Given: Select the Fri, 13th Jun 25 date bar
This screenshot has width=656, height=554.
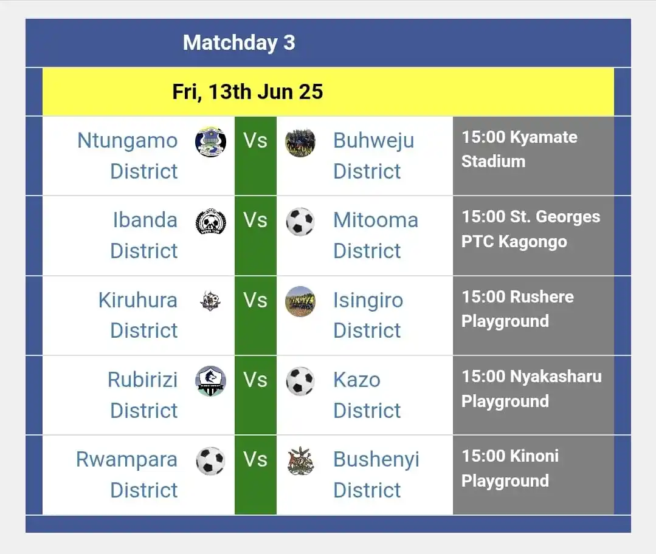Looking at the screenshot, I should click(x=328, y=92).
